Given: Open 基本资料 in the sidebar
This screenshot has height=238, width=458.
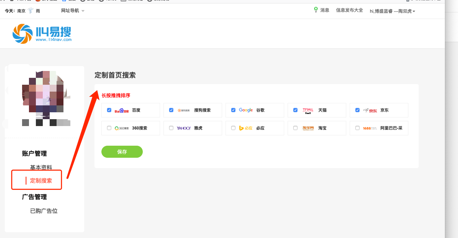Looking at the screenshot, I should tap(41, 167).
